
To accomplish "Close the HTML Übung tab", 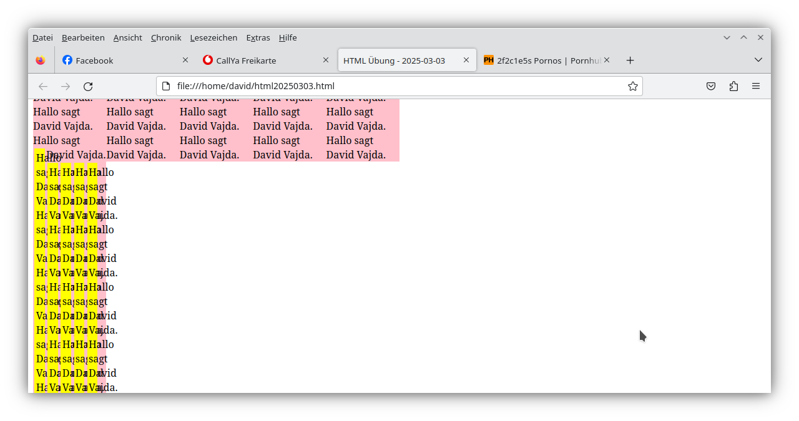I will coord(466,60).
